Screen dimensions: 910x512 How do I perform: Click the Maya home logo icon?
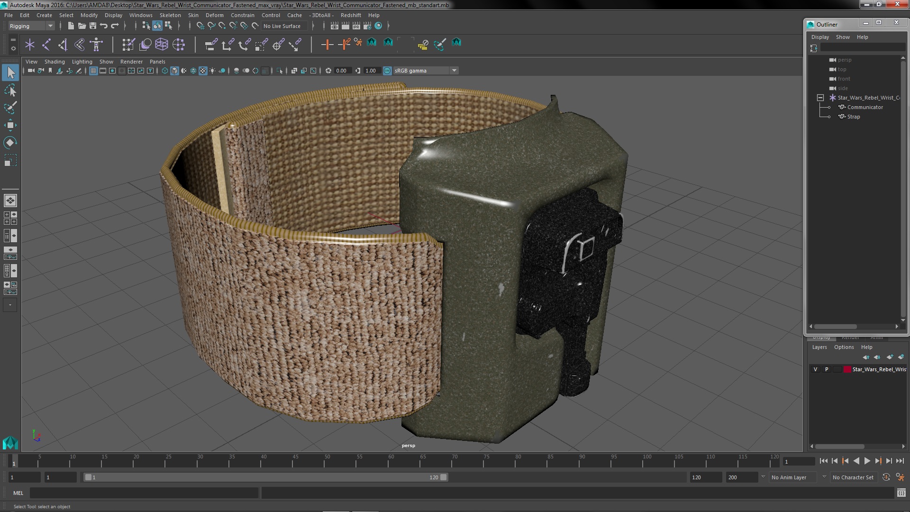pos(10,443)
